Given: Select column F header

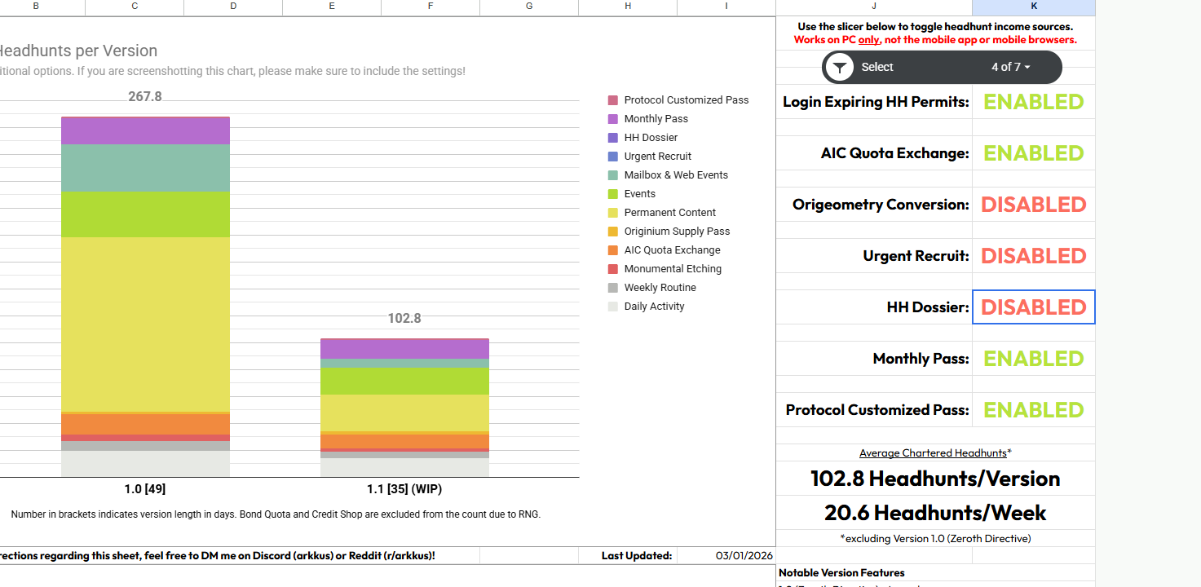Looking at the screenshot, I should point(431,7).
